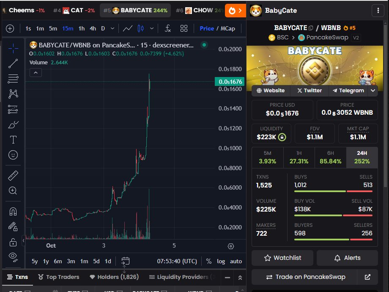
Task: Select the 1H price change tab
Action: 299,157
